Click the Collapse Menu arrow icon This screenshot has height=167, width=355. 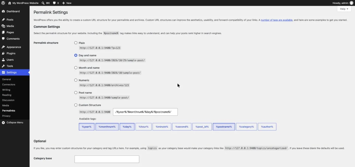point(3,123)
